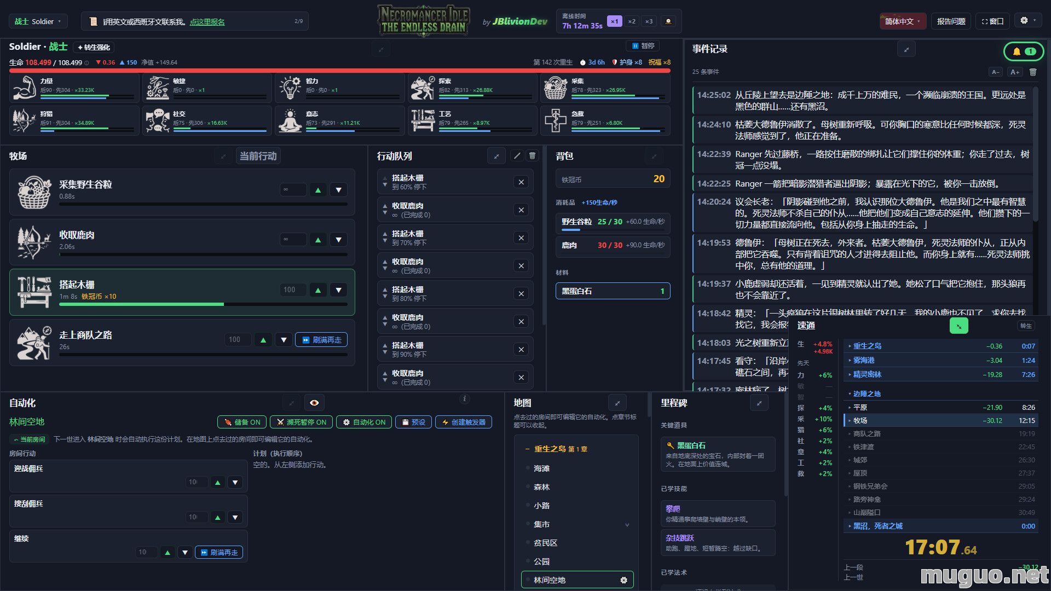Screen dimensions: 1051x591
Task: Click the green collapse icon in 速通 panel
Action: [958, 326]
